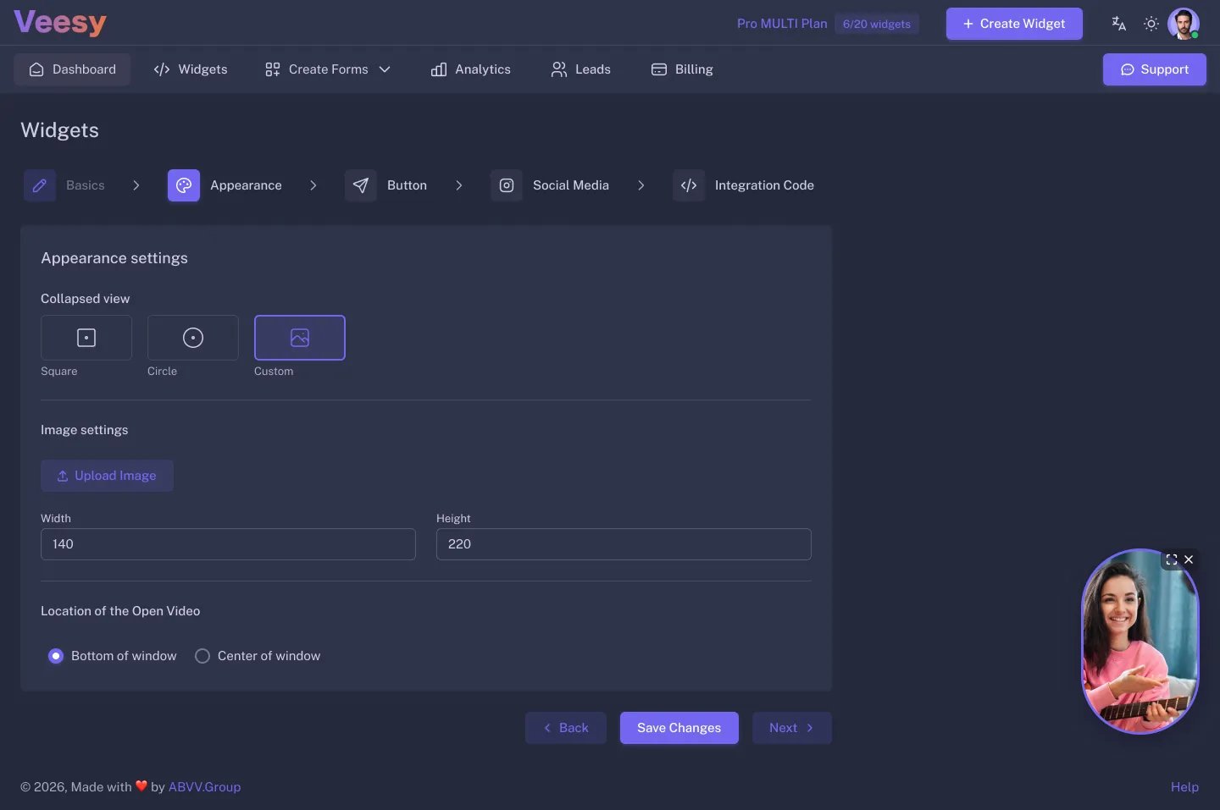Click the Save Changes button
The height and width of the screenshot is (810, 1220).
tap(679, 728)
